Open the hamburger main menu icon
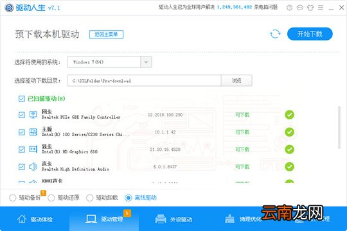This screenshot has height=231, width=347. pos(321,8)
